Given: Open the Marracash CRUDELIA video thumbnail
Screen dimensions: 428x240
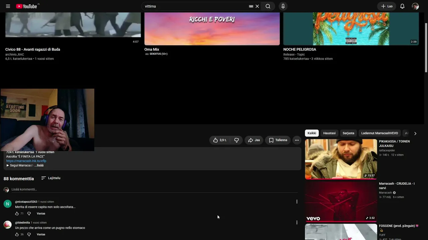Looking at the screenshot, I should (341, 201).
